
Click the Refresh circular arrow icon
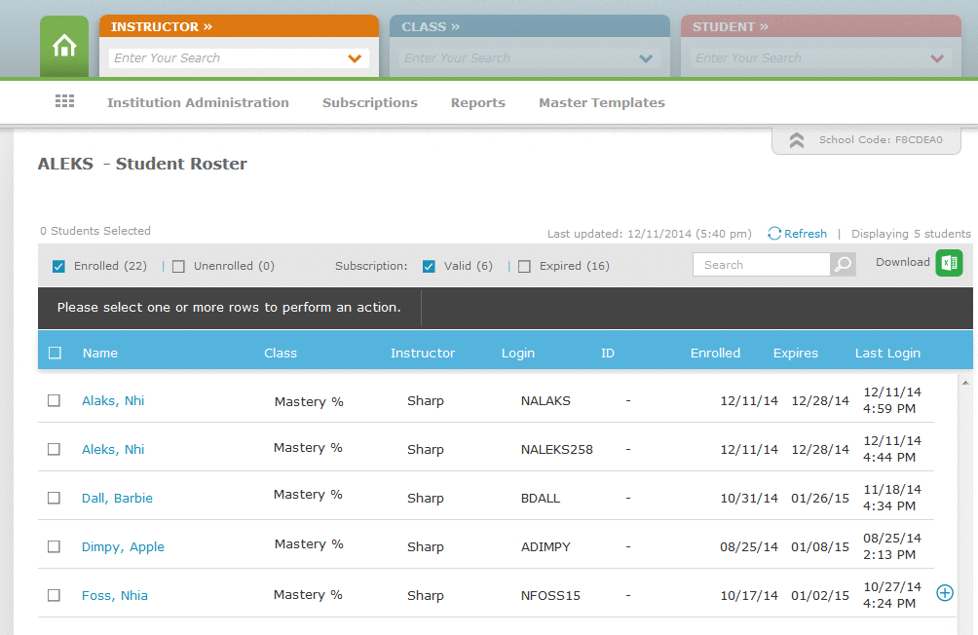coord(774,234)
